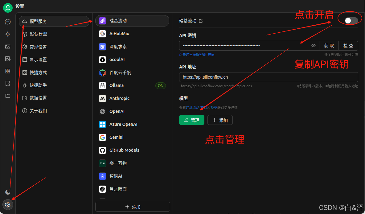365x214 pixels.
Task: Open 快捷方式 settings section
Action: coord(54,72)
